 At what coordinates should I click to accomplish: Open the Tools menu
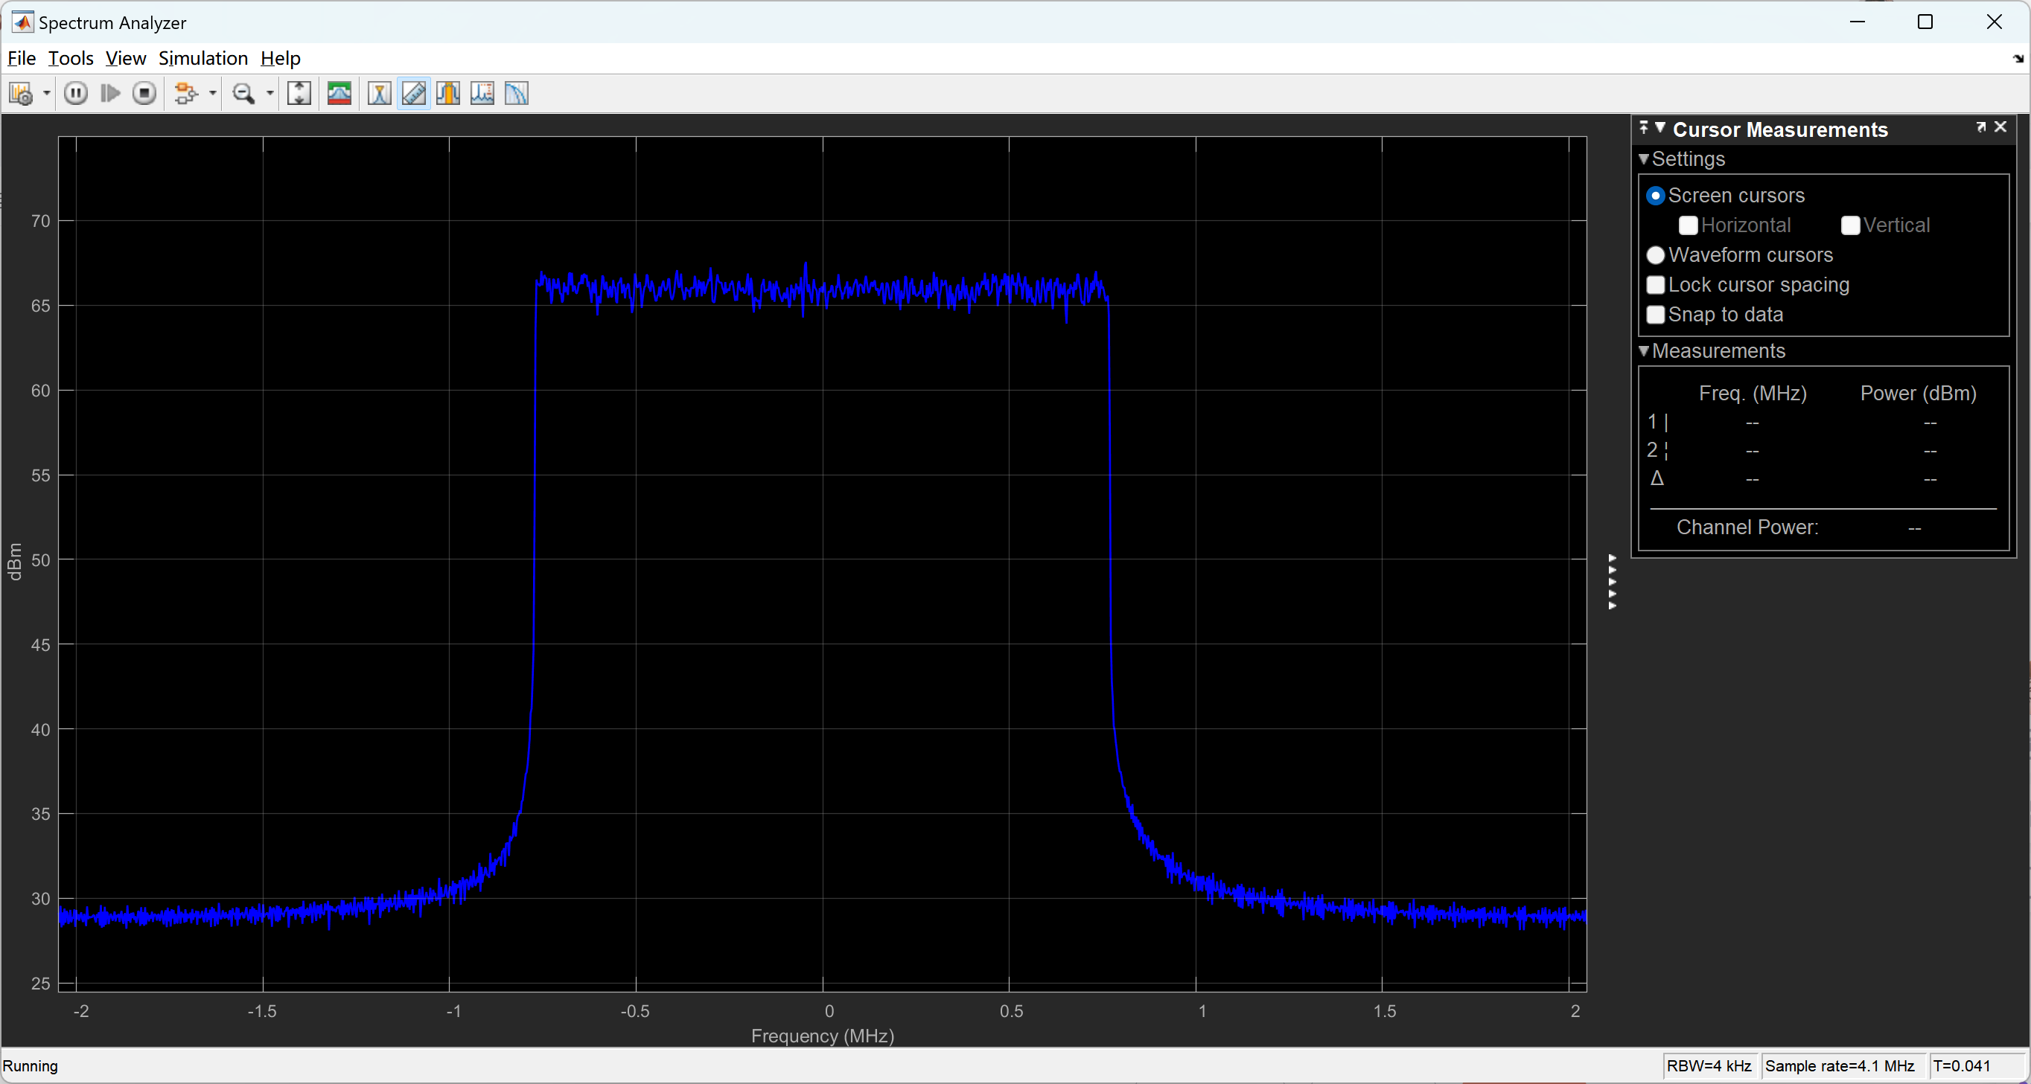tap(70, 58)
